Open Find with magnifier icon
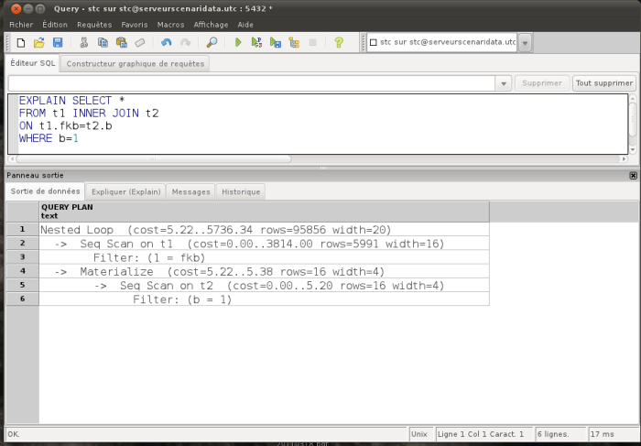The image size is (641, 446). 212,42
